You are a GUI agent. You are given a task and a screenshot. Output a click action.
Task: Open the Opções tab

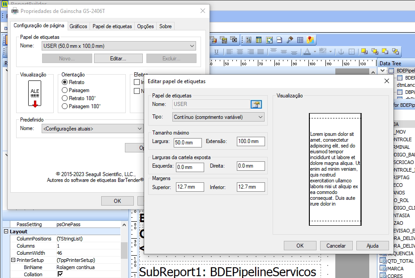(145, 26)
